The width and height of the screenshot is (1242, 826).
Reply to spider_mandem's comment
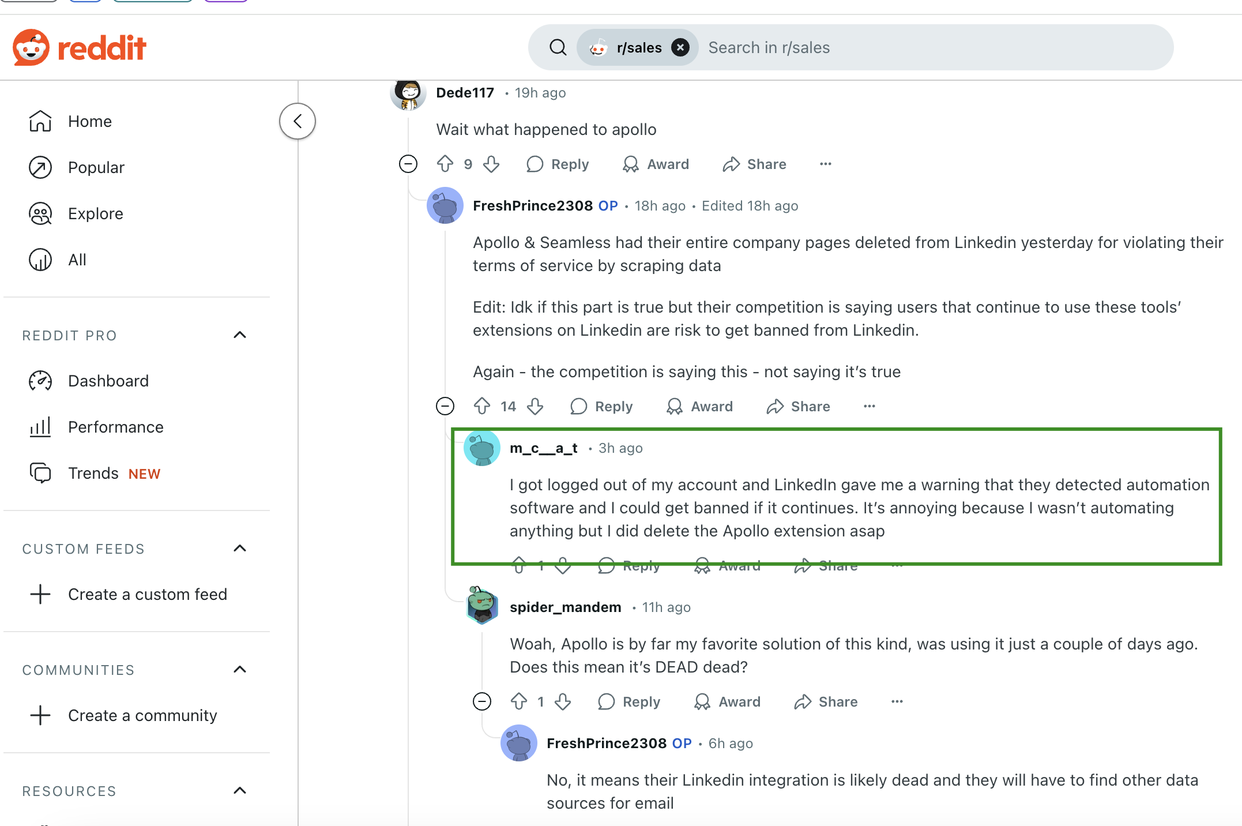[628, 701]
